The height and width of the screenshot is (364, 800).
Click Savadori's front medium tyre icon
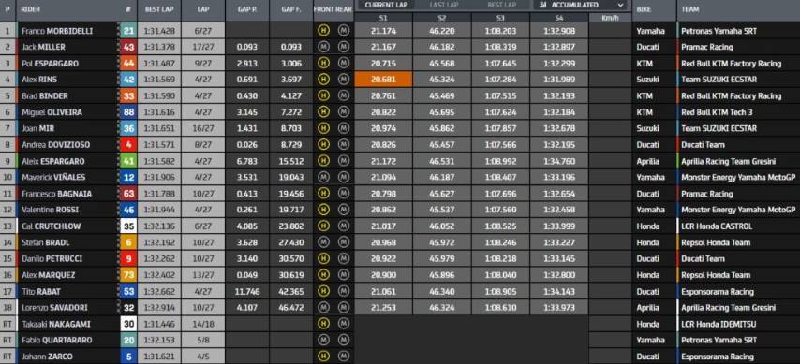coord(322,308)
